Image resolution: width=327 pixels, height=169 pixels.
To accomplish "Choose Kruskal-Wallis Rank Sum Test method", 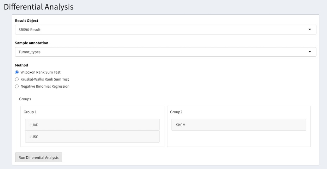I will coord(17,79).
